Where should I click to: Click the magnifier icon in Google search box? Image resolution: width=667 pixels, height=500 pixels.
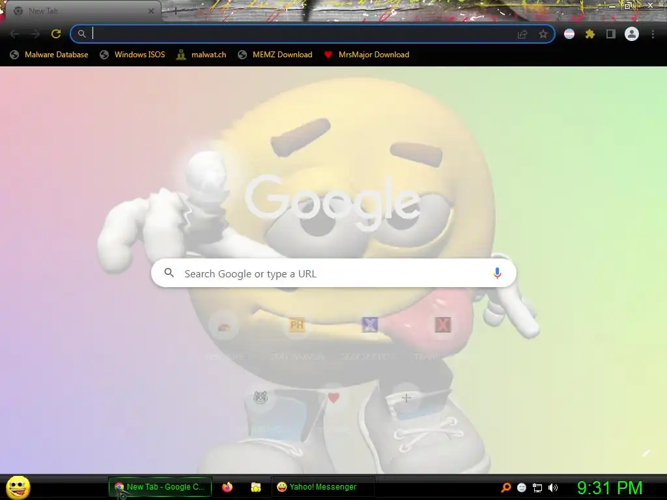[x=169, y=273]
